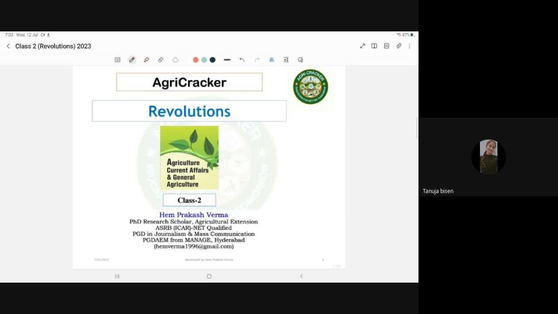Click the Revolutions heading
Viewport: 558px width, 314px height.
click(x=189, y=111)
